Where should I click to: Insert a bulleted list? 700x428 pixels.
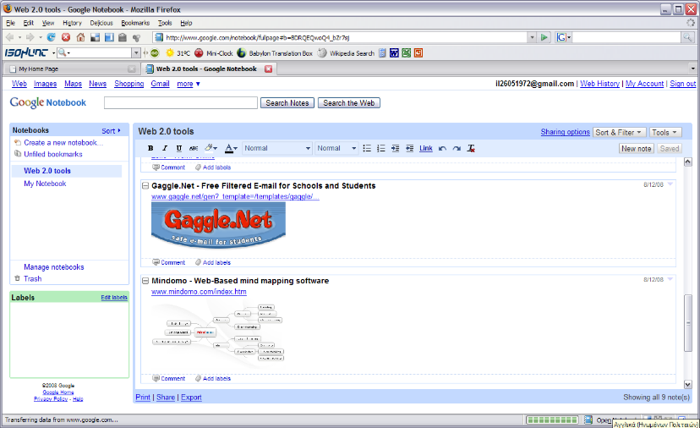(x=367, y=148)
